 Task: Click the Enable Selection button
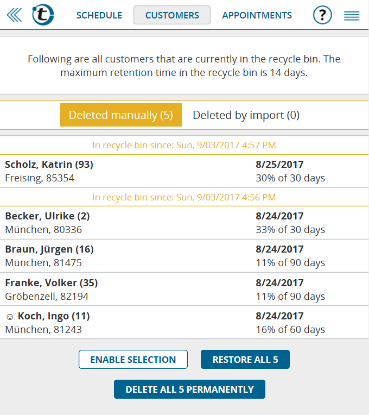click(x=133, y=360)
